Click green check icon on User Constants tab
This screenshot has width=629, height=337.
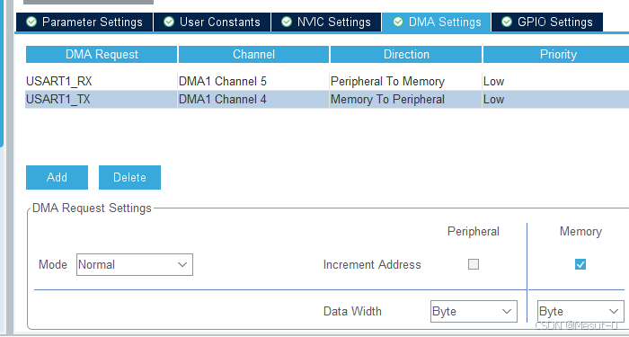pos(169,22)
